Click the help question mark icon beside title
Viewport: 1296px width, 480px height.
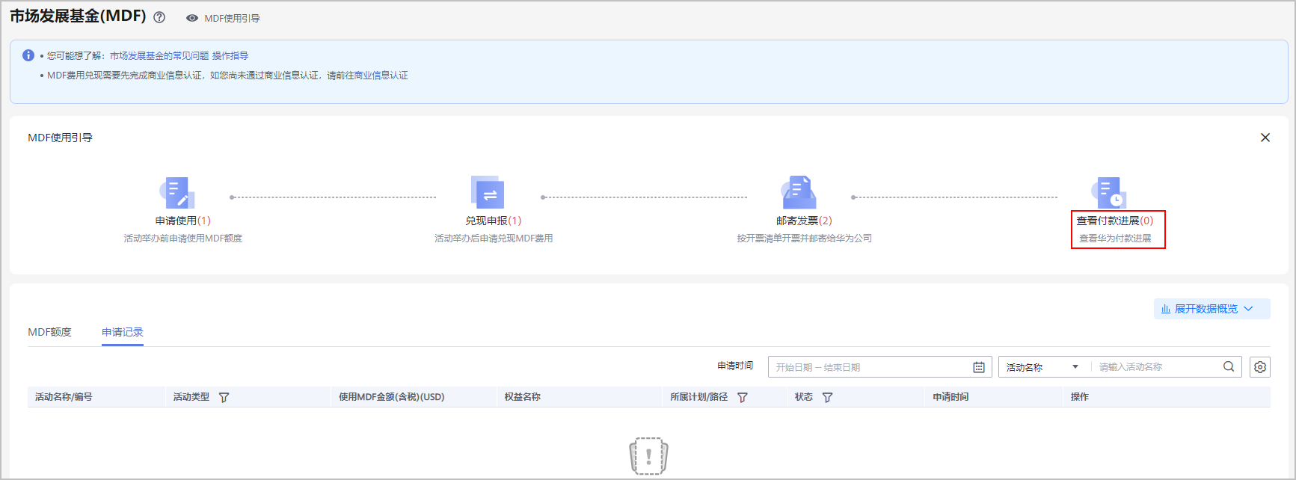click(159, 17)
